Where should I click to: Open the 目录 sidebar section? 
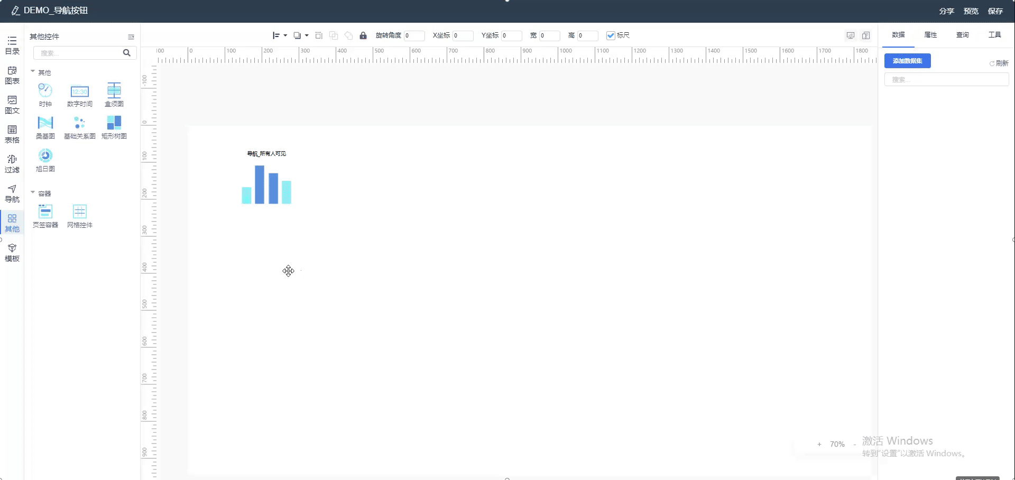[12, 45]
